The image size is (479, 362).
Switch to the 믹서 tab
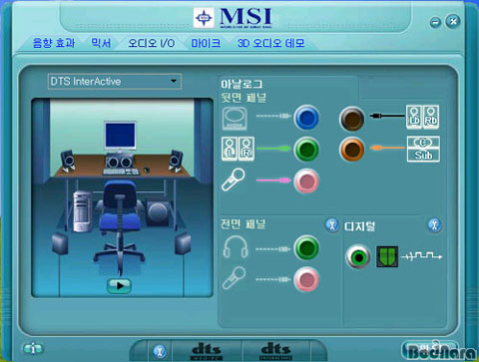click(x=101, y=43)
